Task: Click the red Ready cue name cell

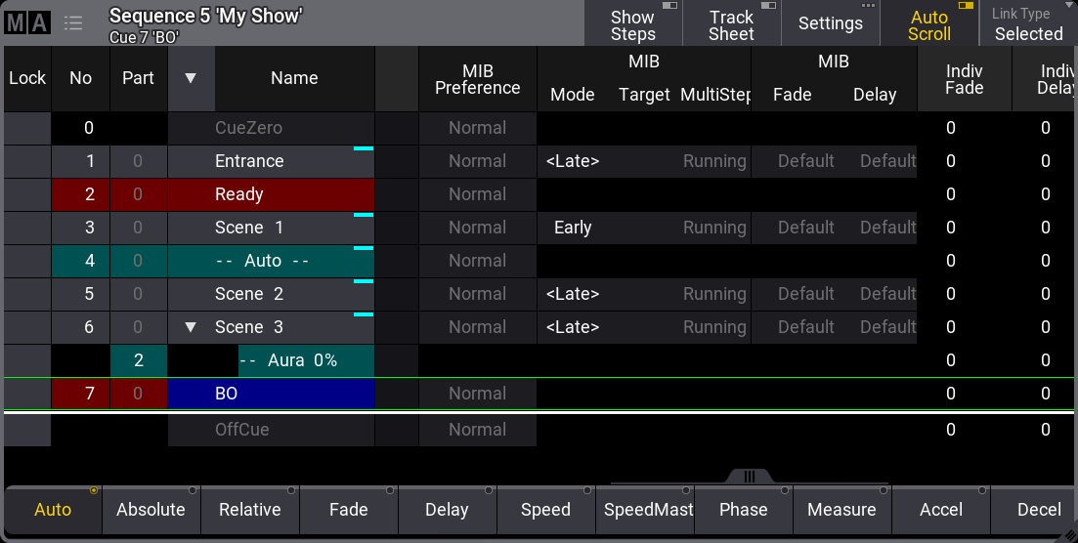Action: [x=271, y=194]
